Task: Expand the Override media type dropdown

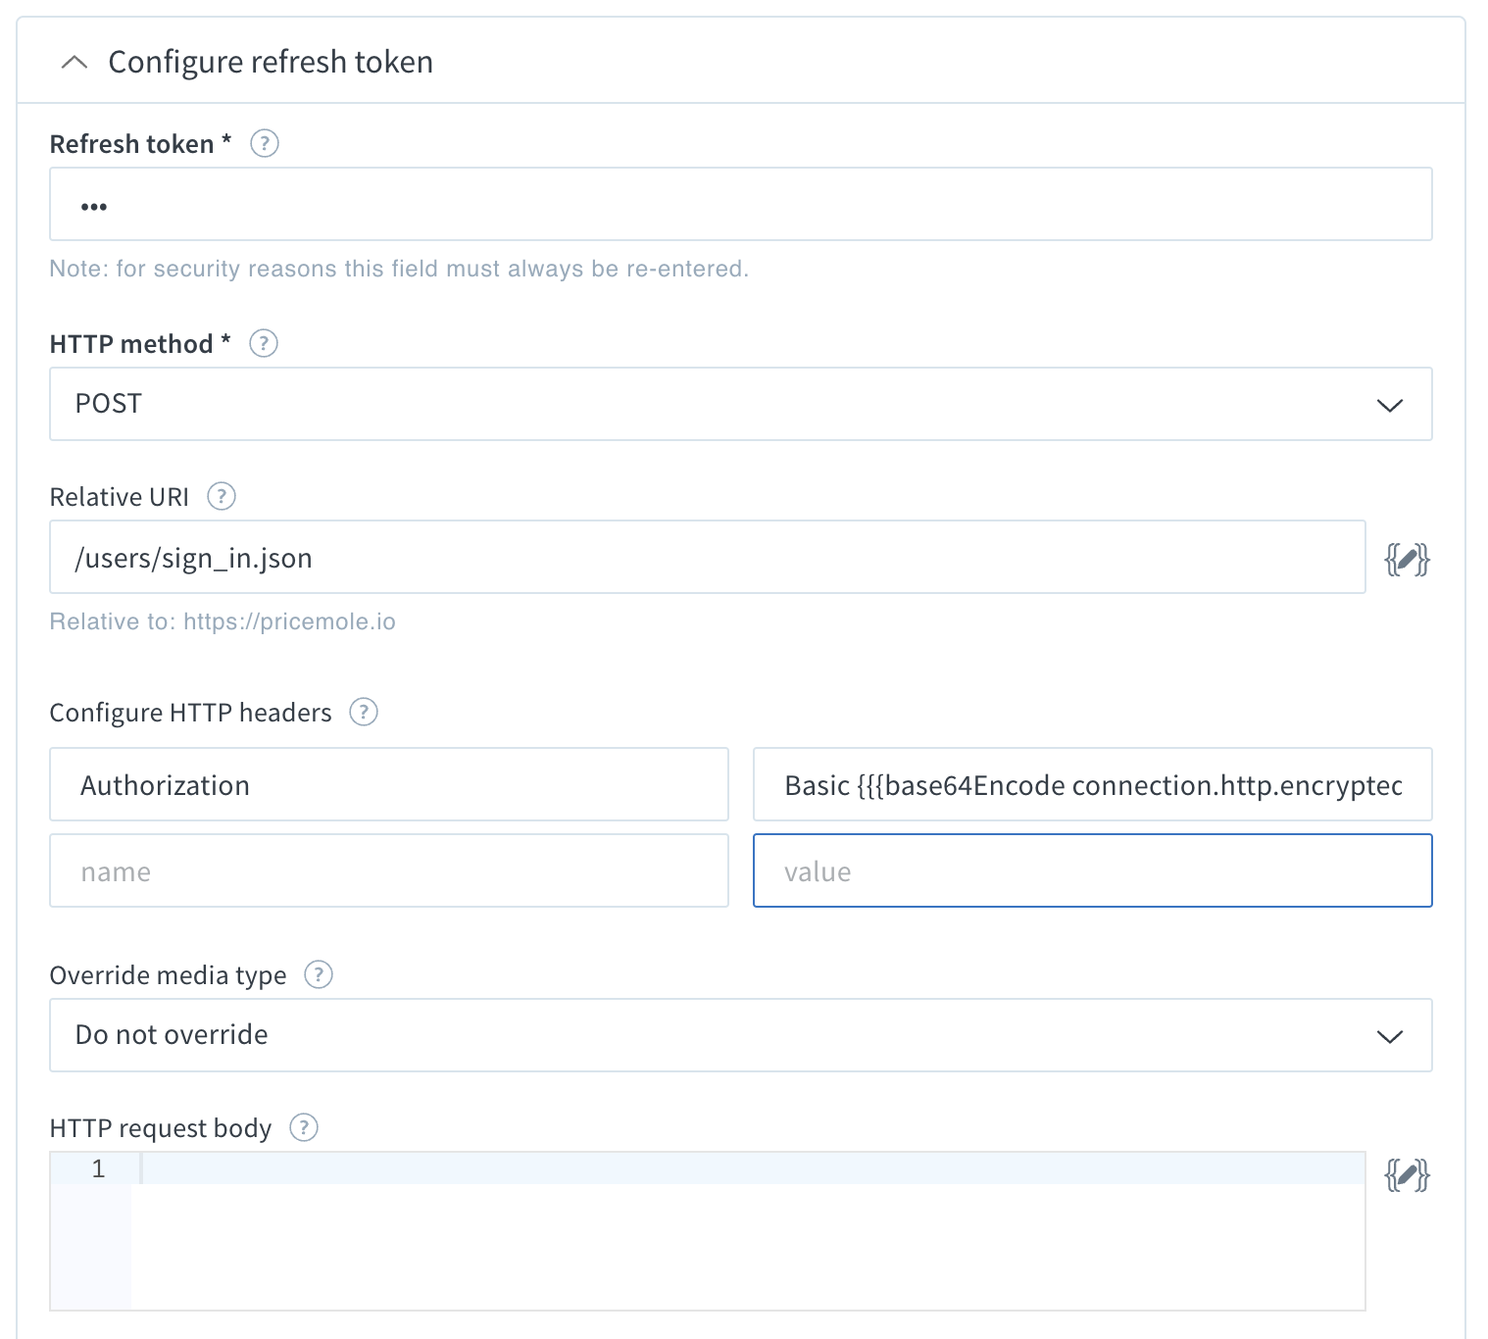Action: (x=740, y=1035)
